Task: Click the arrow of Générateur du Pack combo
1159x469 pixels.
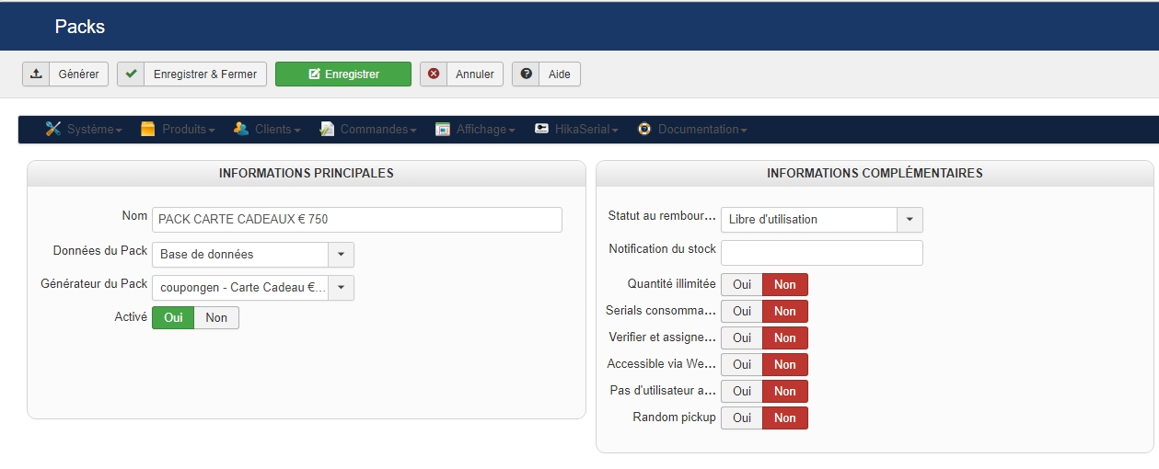Action: [x=341, y=288]
